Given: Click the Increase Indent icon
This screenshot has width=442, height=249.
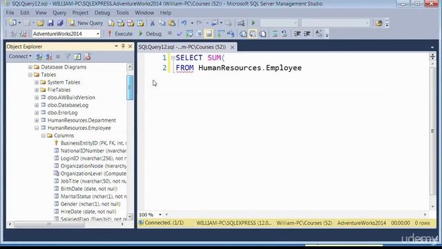Looking at the screenshot, I should pyautogui.click(x=307, y=34).
